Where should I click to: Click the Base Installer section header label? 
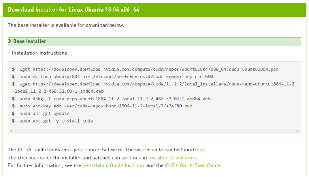[x=30, y=41]
